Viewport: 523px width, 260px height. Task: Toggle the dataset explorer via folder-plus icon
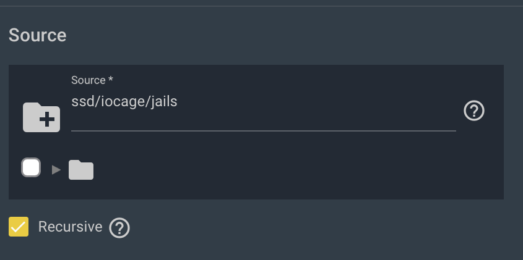[x=41, y=117]
